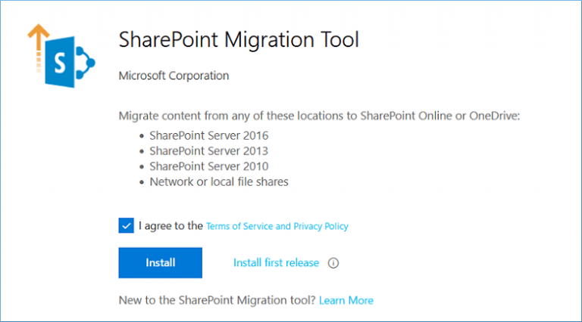Choose the Install first release link

click(276, 263)
